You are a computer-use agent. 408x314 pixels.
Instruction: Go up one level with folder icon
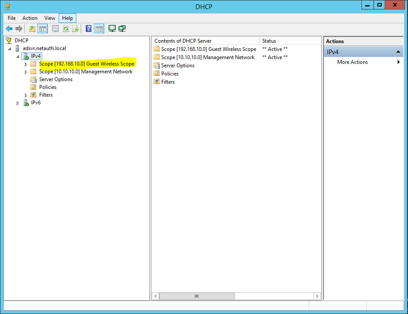[32, 28]
